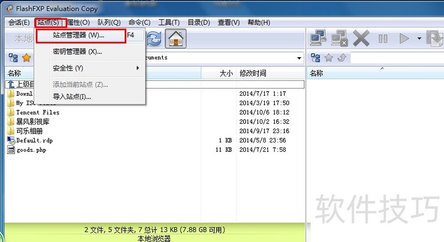Click the remote up-directory arrow icon
The width and height of the screenshot is (444, 242).
pos(342,58)
